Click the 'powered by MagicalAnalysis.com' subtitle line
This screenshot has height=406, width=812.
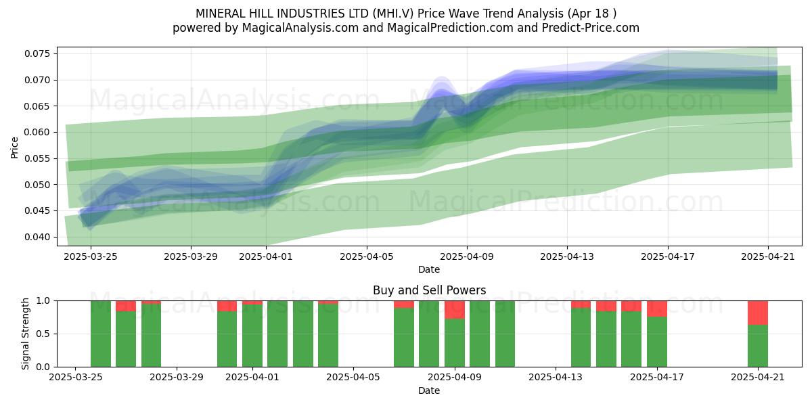point(406,28)
